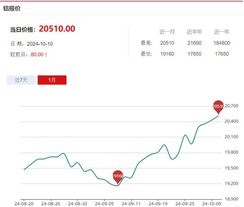
Task: Click the 24-08-20 x-axis date label
Action: [x=24, y=203]
